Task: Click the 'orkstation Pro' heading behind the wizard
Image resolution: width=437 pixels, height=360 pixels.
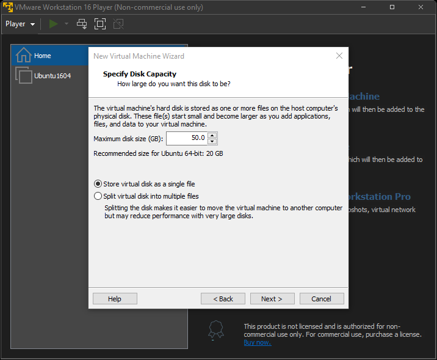Action: (380, 197)
